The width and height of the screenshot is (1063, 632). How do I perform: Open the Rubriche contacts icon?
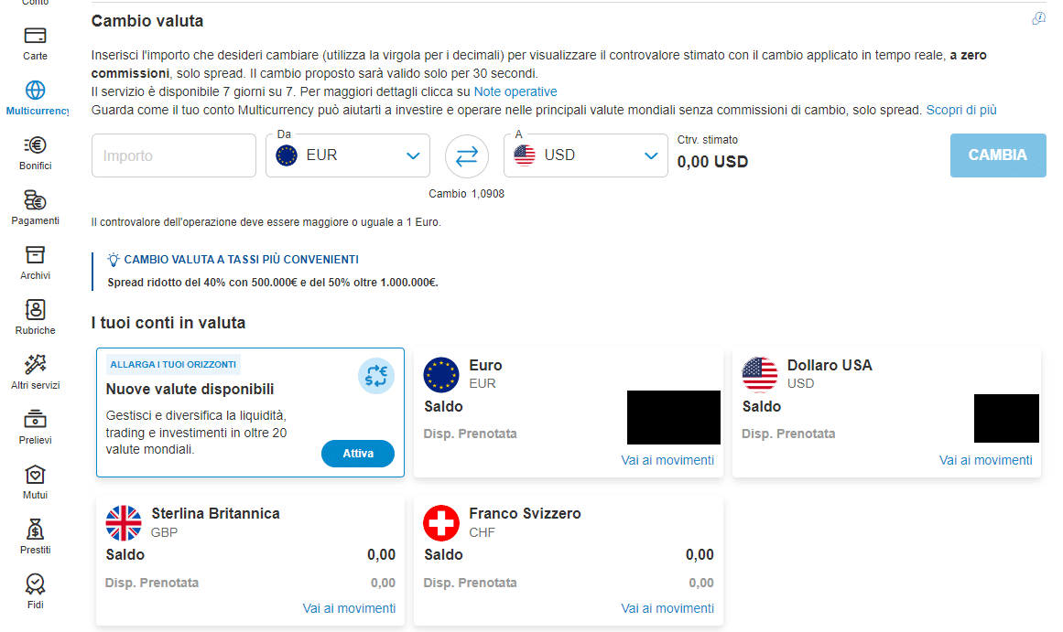click(x=36, y=309)
